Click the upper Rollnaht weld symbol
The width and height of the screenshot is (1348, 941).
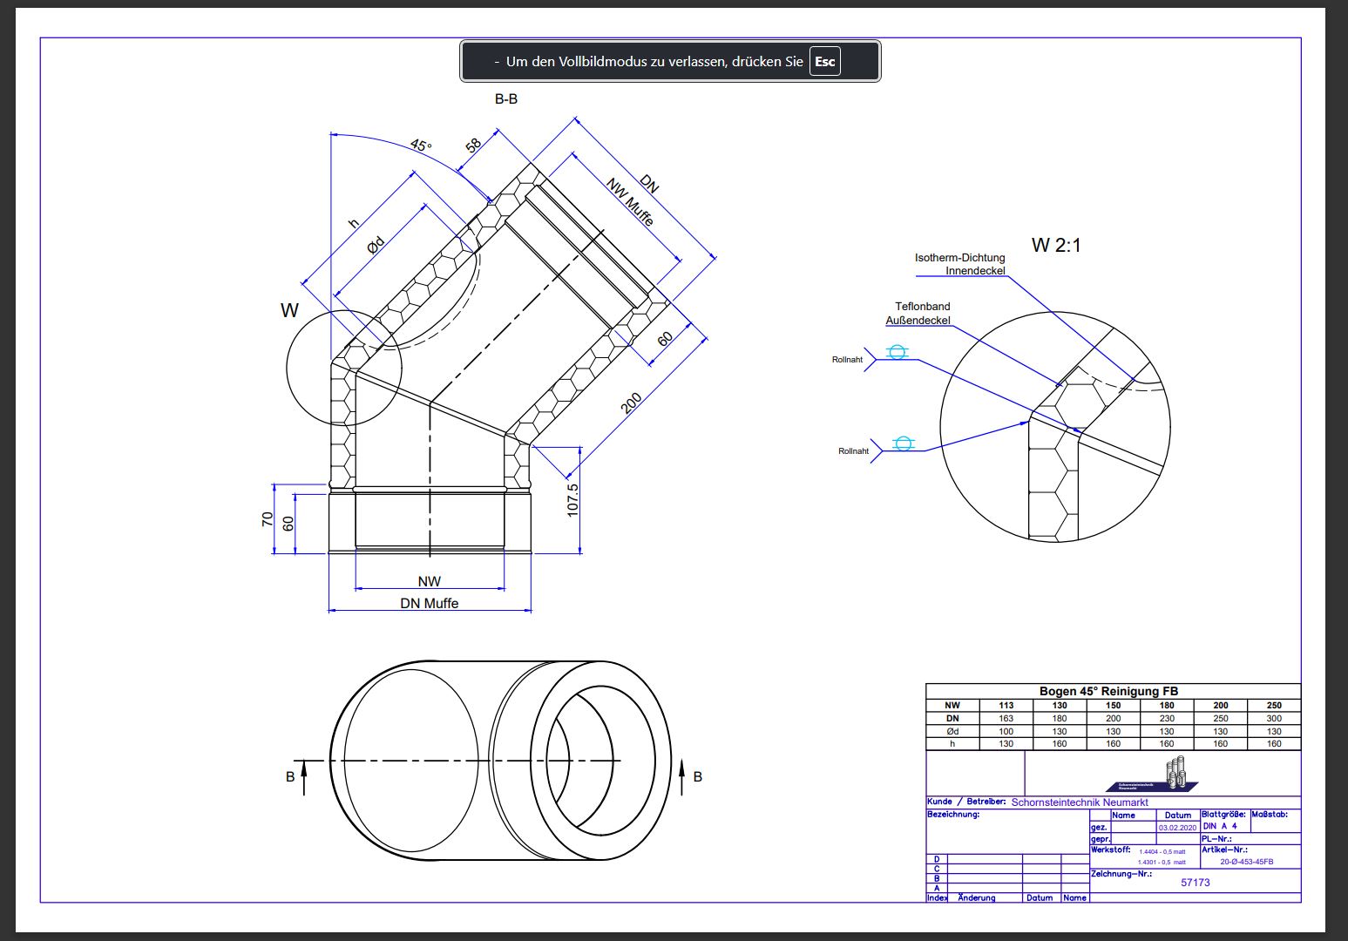897,352
